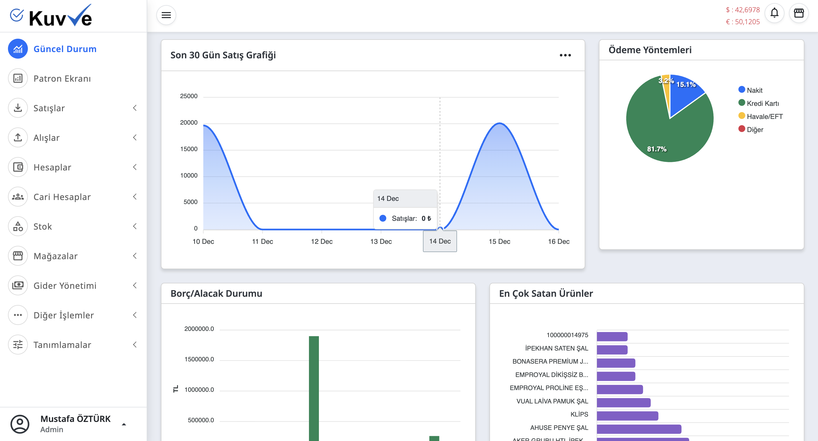Click the store icon in top right corner
The height and width of the screenshot is (441, 818).
799,13
